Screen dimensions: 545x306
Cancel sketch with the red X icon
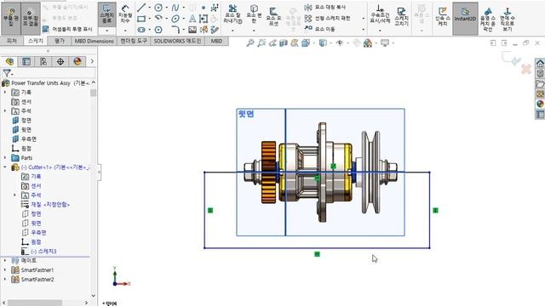(x=526, y=69)
